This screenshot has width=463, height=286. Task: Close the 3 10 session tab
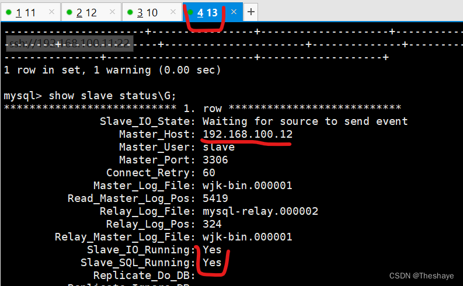click(173, 12)
